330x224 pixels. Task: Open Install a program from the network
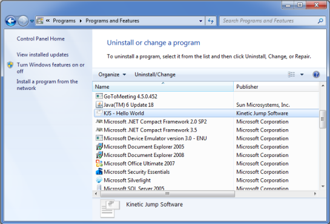[47, 85]
